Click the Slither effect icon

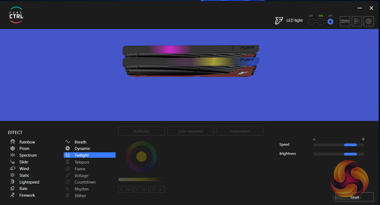click(68, 196)
